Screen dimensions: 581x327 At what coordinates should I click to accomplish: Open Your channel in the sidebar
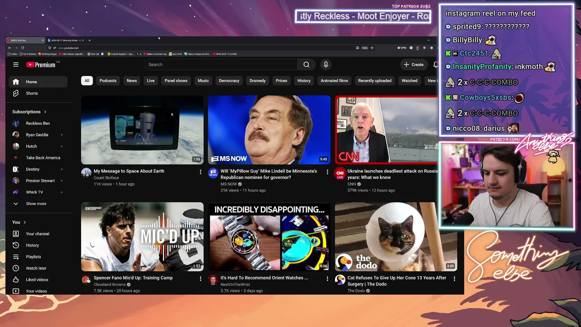pos(38,234)
